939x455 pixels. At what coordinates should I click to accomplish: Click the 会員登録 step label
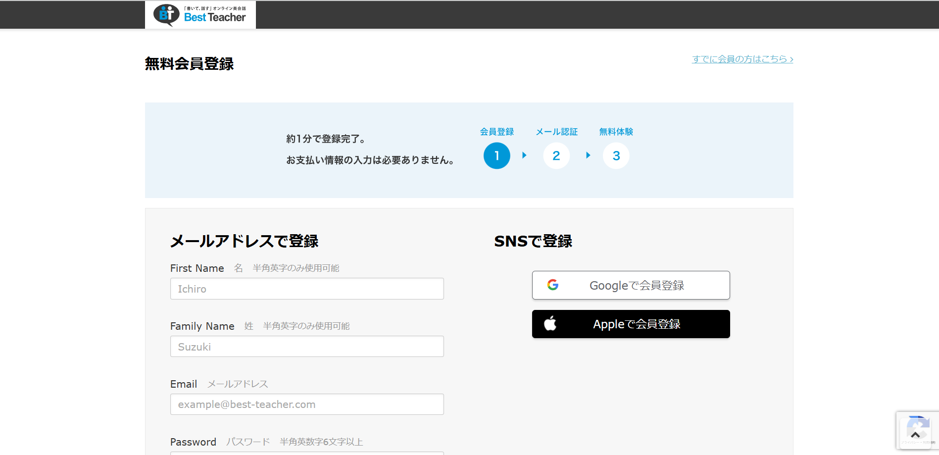(496, 132)
